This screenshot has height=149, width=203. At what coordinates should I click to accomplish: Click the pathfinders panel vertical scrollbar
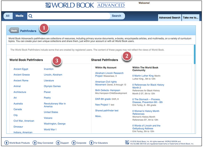click(x=194, y=54)
